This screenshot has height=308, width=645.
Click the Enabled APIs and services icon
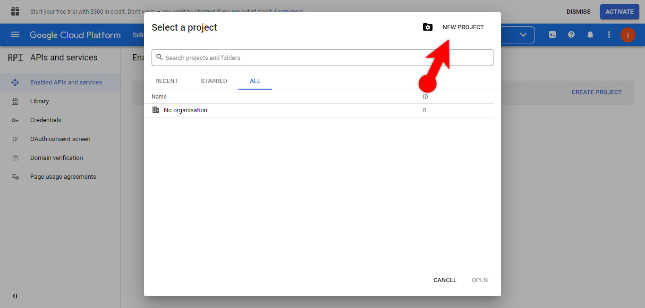15,83
